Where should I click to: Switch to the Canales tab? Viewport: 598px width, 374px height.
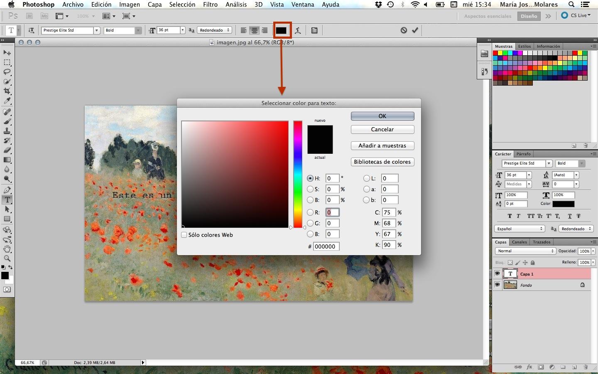[519, 242]
